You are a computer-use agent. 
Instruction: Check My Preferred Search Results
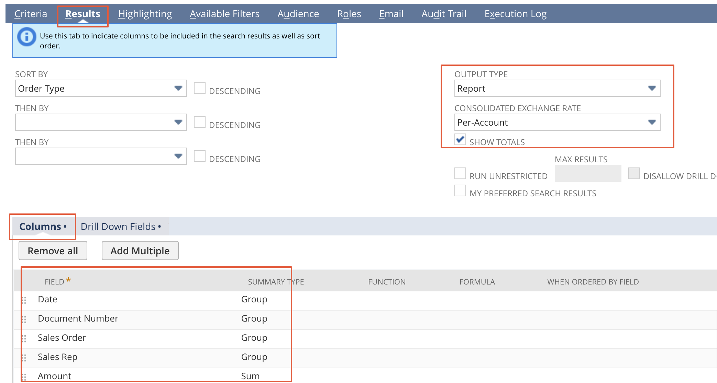pyautogui.click(x=460, y=190)
